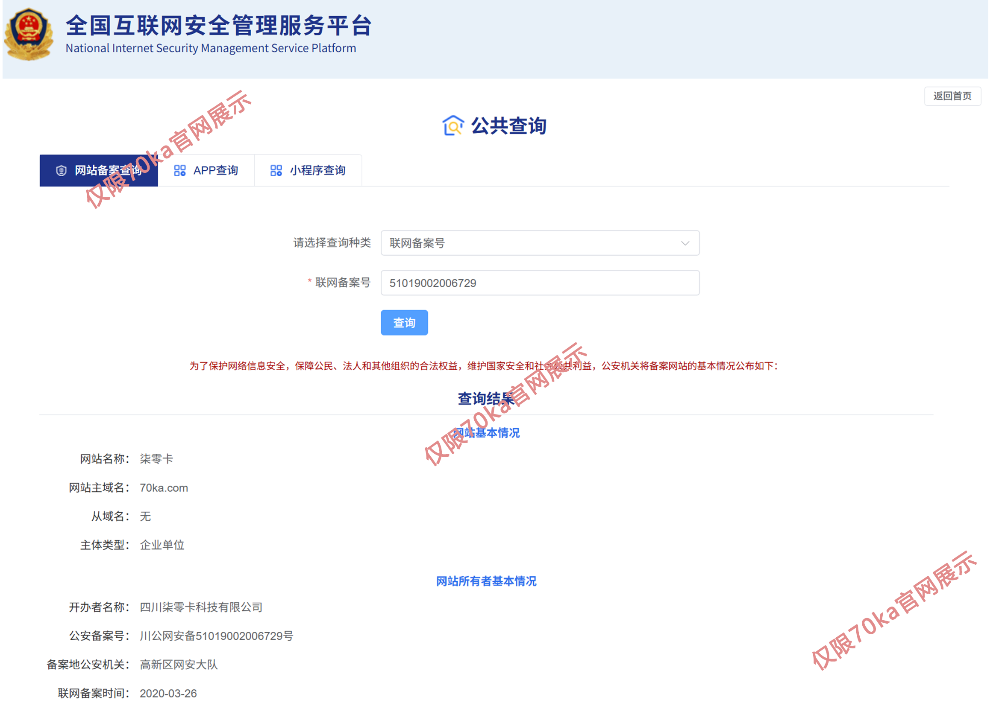The image size is (999, 706).
Task: Click the 网站名称 label
Action: pos(105,459)
